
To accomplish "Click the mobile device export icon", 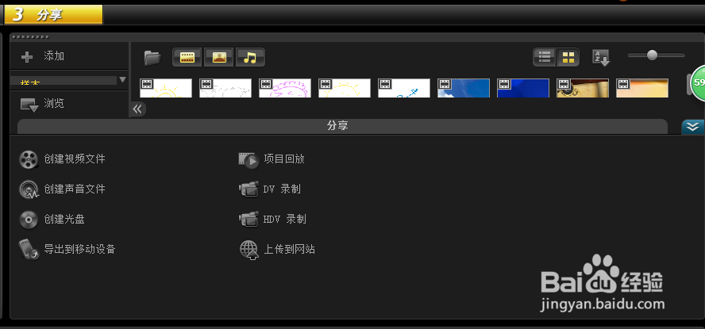I will point(29,250).
